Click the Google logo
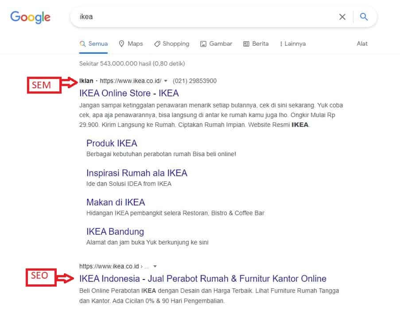The height and width of the screenshot is (315, 400). pyautogui.click(x=30, y=17)
